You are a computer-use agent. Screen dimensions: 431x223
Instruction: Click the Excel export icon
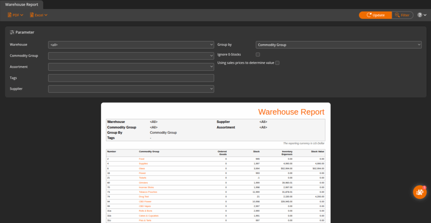32,15
